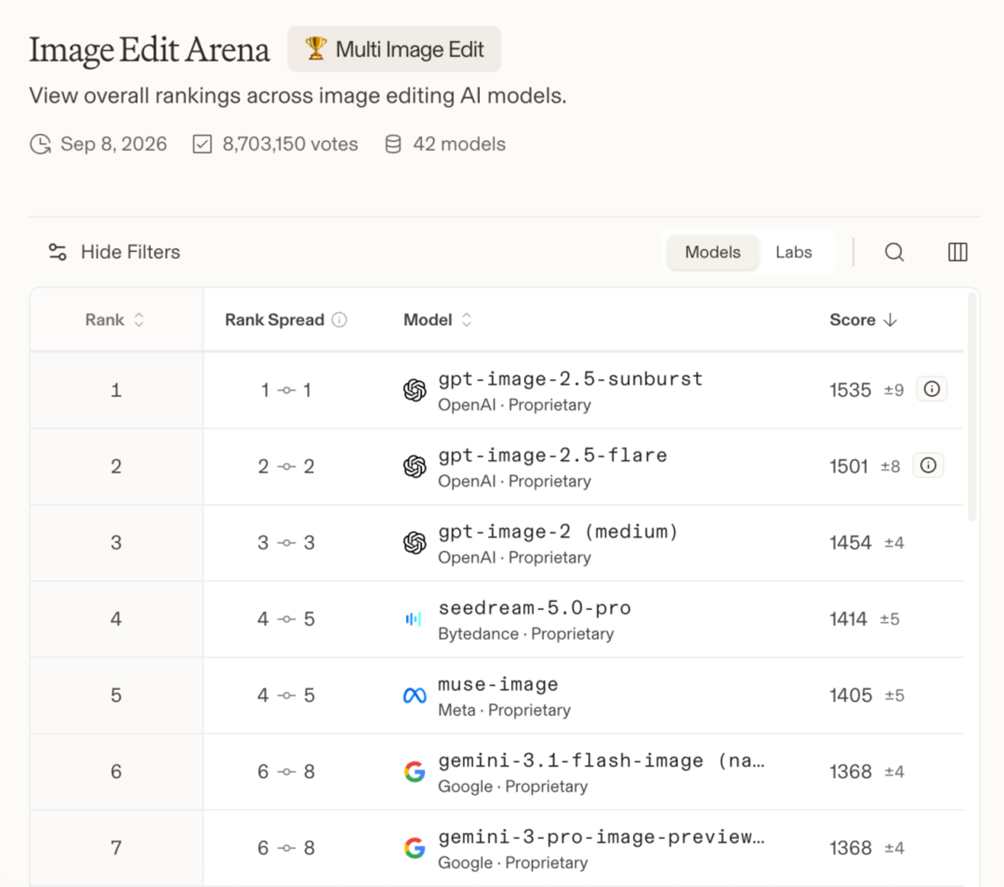Image resolution: width=1004 pixels, height=887 pixels.
Task: Click the 8,703,150 votes text
Action: click(x=290, y=144)
